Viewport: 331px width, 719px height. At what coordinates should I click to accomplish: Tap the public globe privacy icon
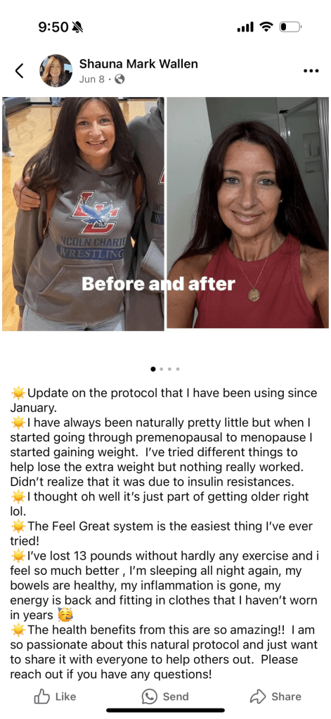pos(119,79)
